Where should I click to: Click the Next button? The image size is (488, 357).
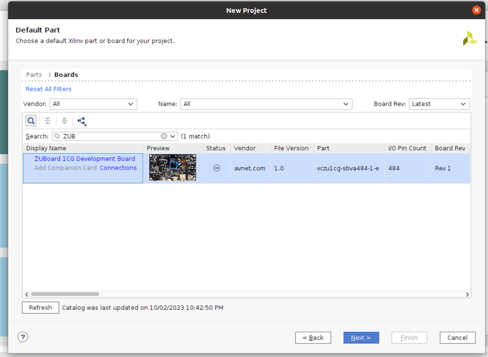[x=361, y=338]
